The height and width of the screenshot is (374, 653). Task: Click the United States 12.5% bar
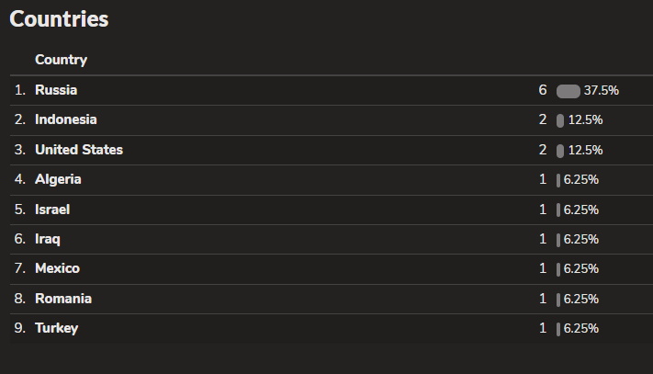560,150
